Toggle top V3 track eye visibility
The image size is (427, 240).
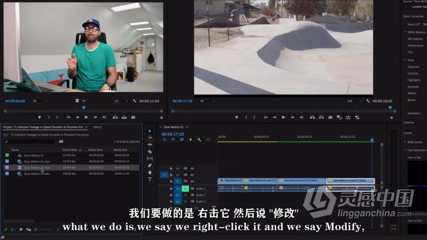click(192, 169)
